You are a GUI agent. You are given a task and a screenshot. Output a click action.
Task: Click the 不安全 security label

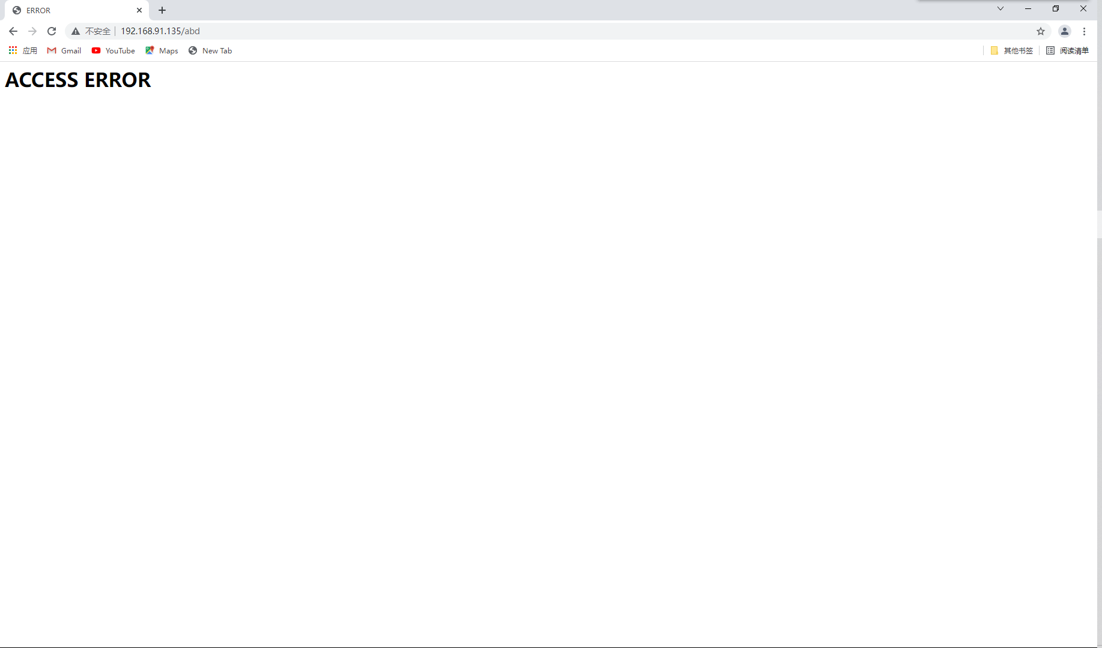(x=98, y=31)
